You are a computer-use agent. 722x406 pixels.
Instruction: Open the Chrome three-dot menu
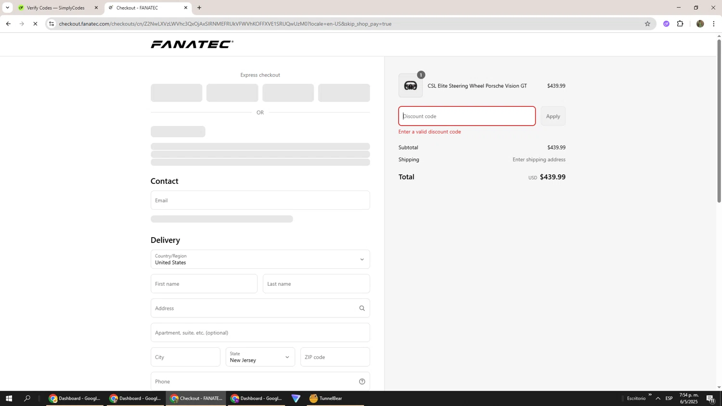pos(713,24)
